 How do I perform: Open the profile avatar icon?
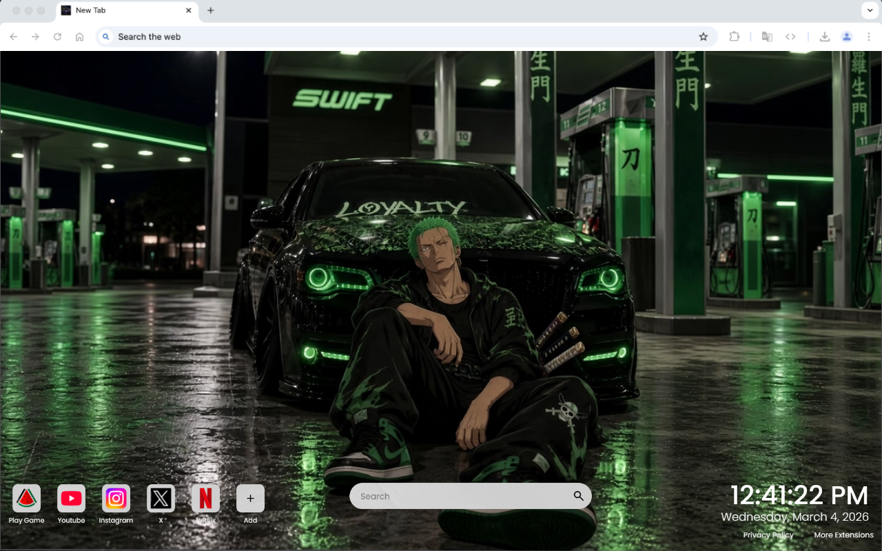(847, 37)
